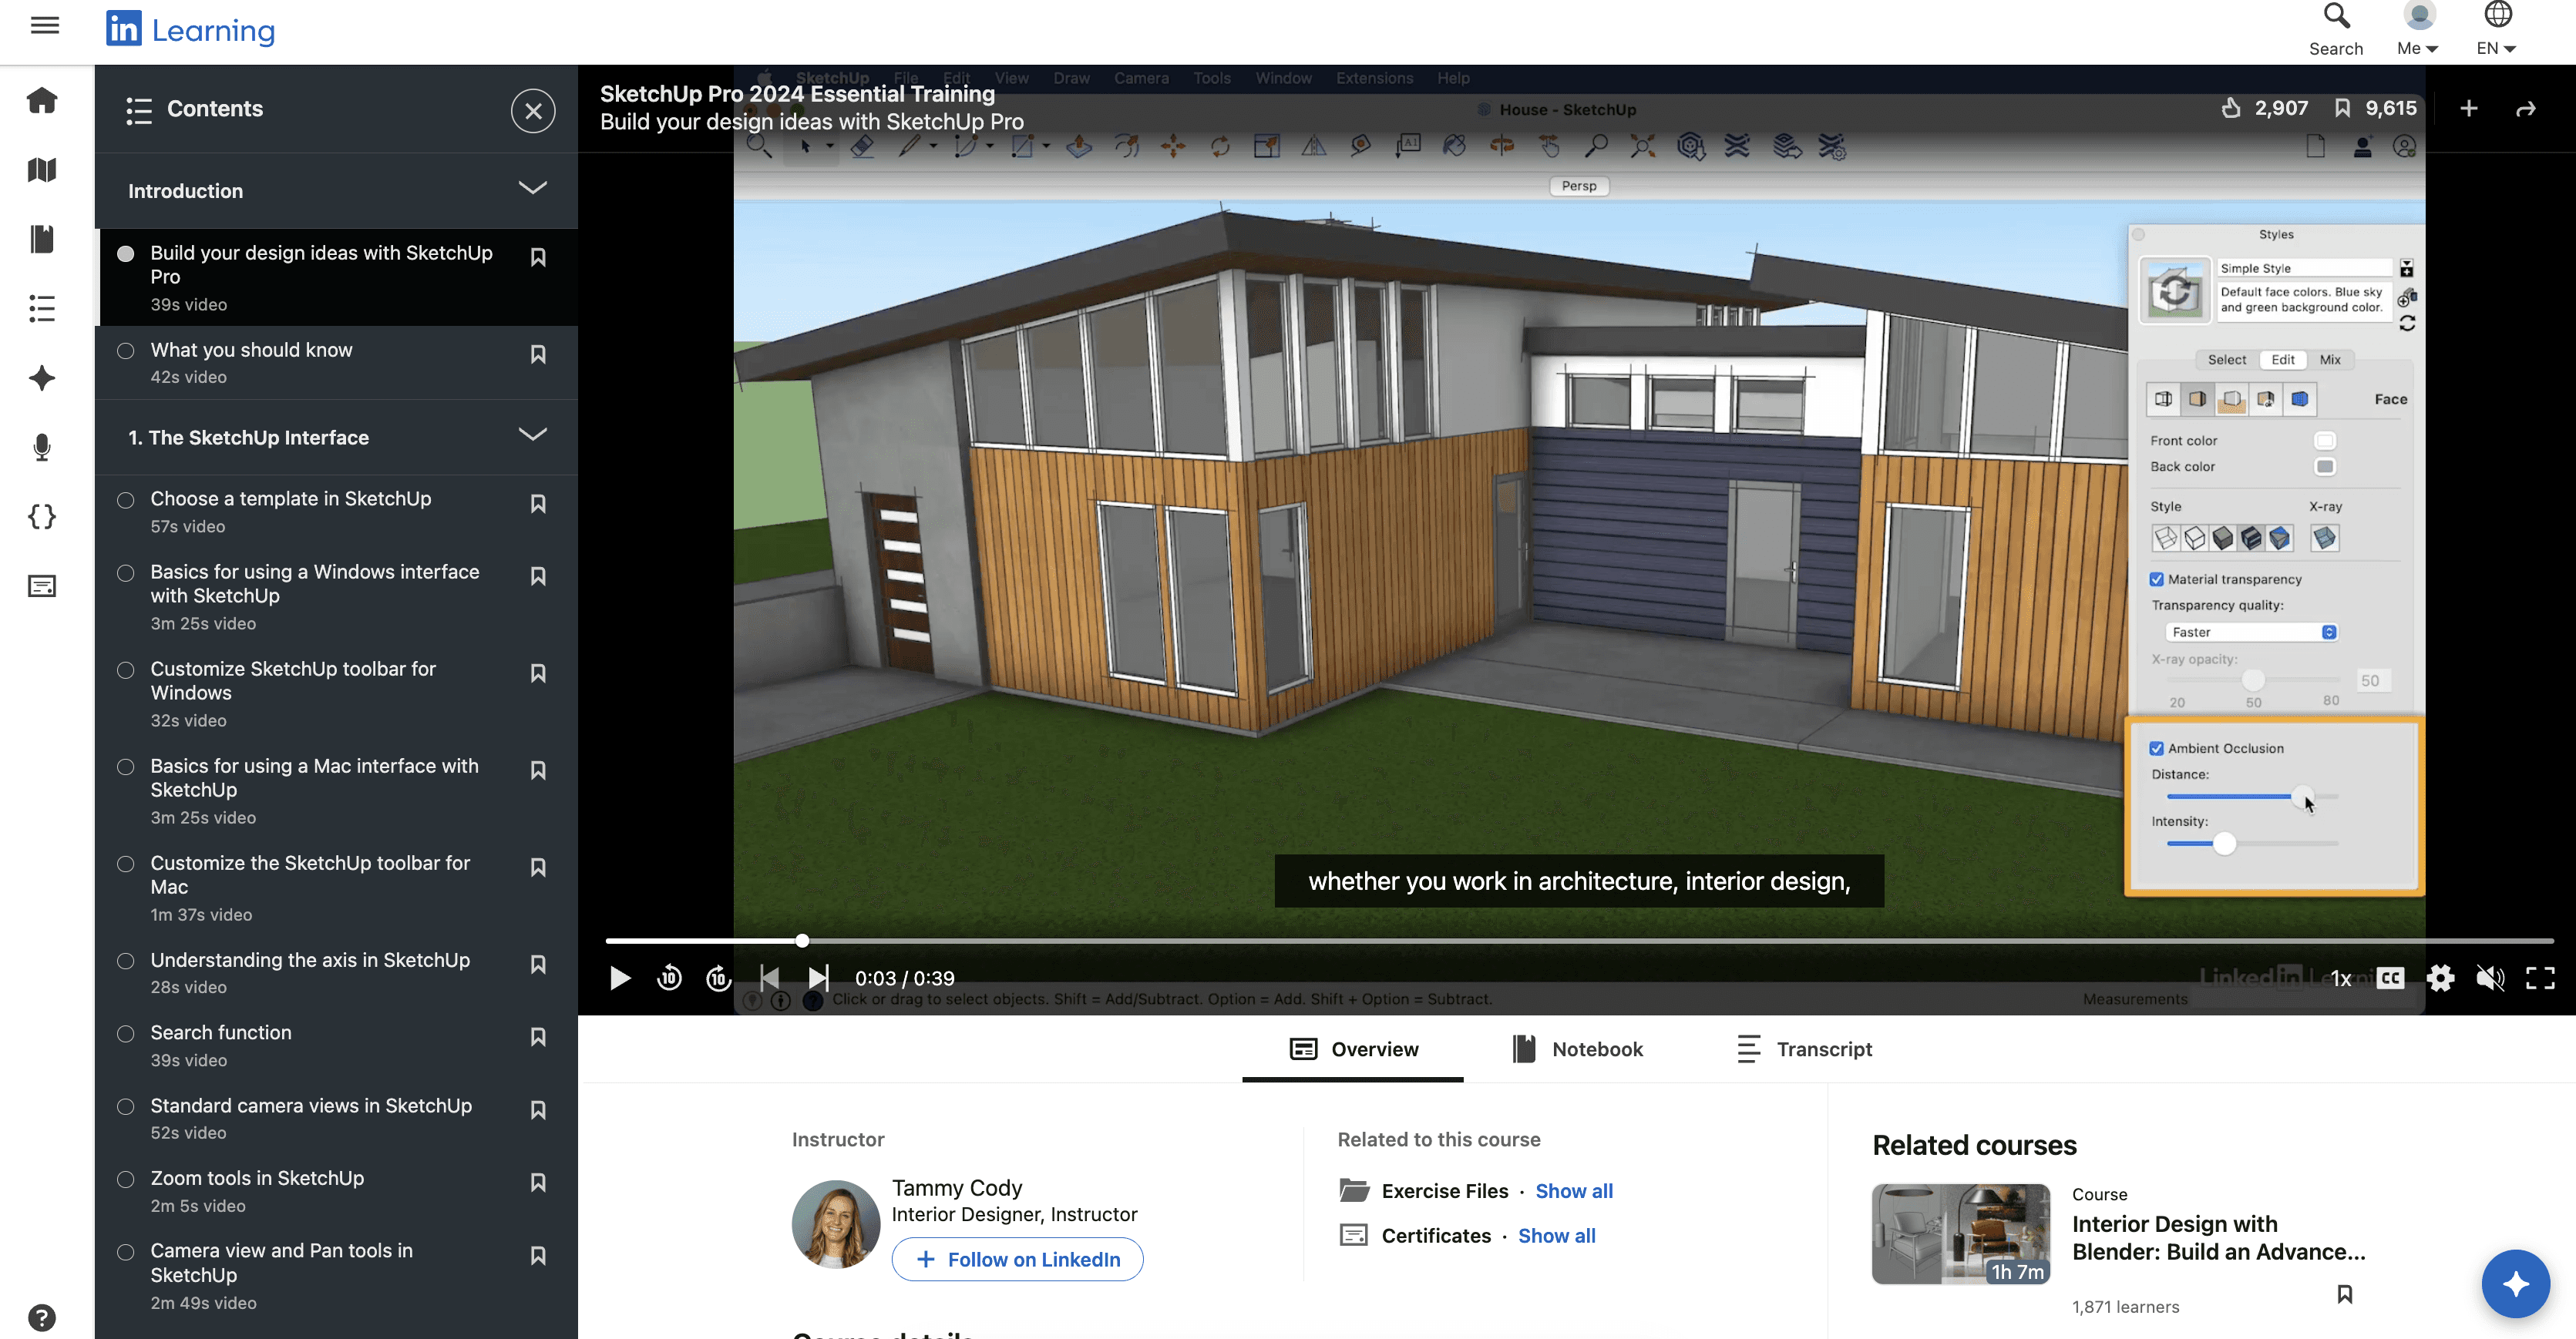This screenshot has width=2576, height=1339.
Task: Open Search from the top bar
Action: click(x=2336, y=30)
